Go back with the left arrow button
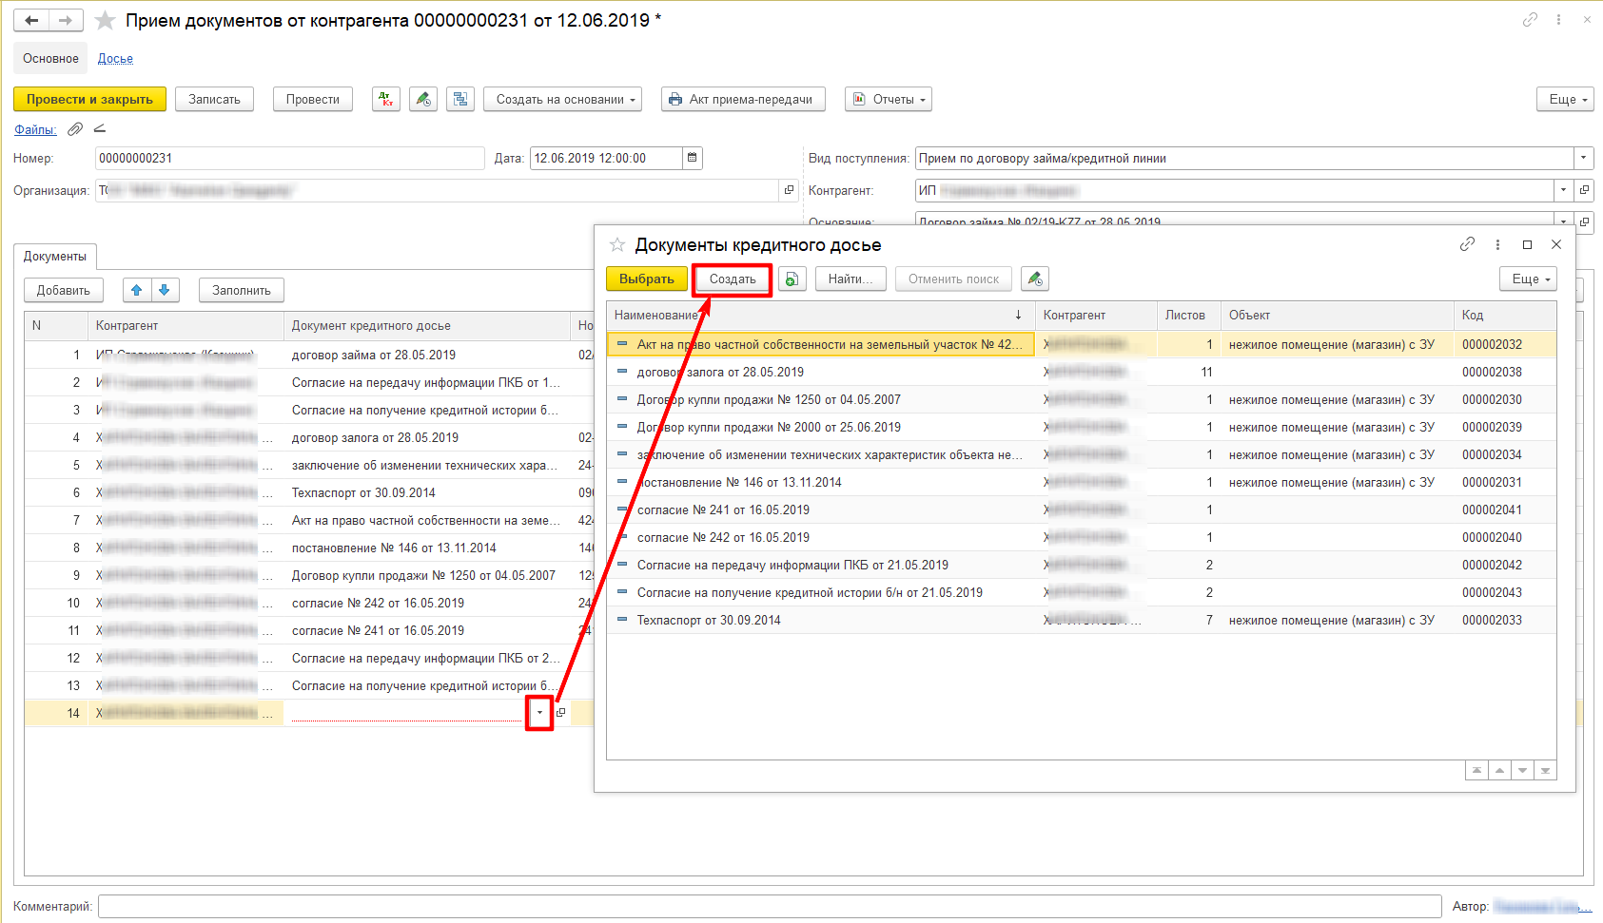The width and height of the screenshot is (1603, 923). point(31,20)
